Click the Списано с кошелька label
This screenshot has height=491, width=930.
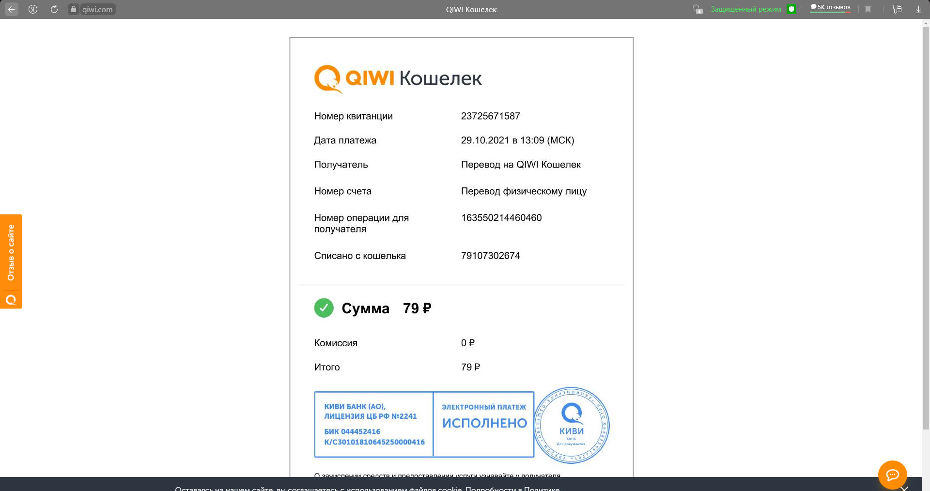(360, 256)
